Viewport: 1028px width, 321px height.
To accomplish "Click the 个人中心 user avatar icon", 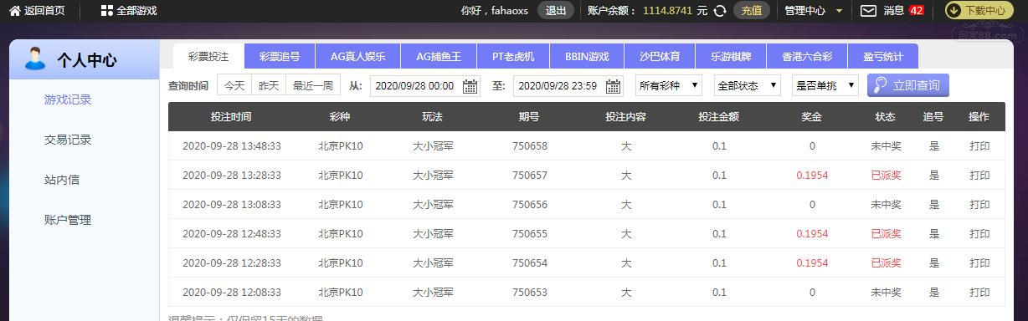I will (35, 59).
